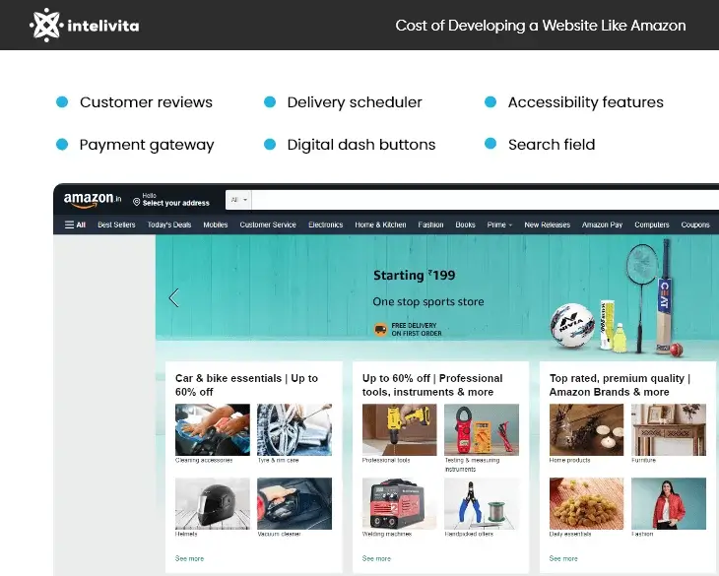The image size is (719, 576).
Task: Click the Intelivita logo
Action: tap(85, 26)
